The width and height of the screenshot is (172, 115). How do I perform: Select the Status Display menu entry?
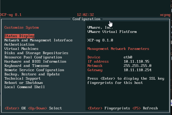click(x=19, y=36)
